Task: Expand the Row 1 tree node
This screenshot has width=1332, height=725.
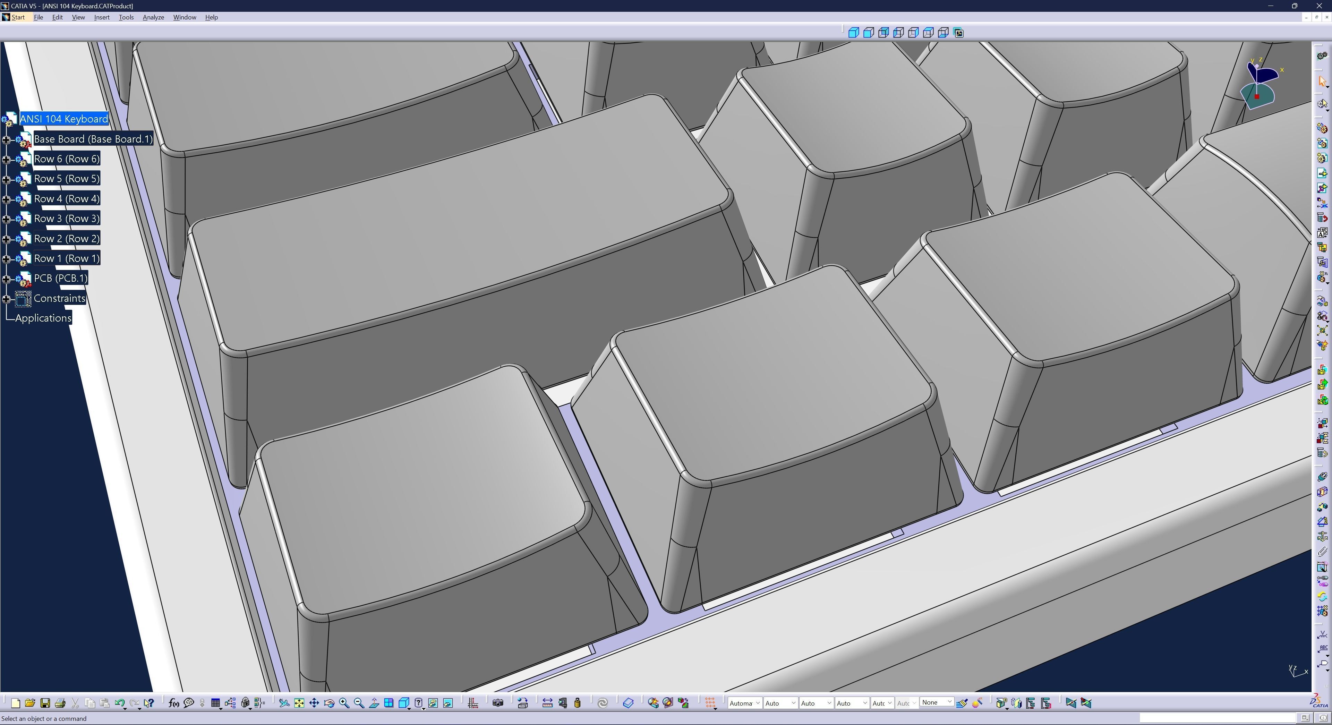Action: coord(6,259)
